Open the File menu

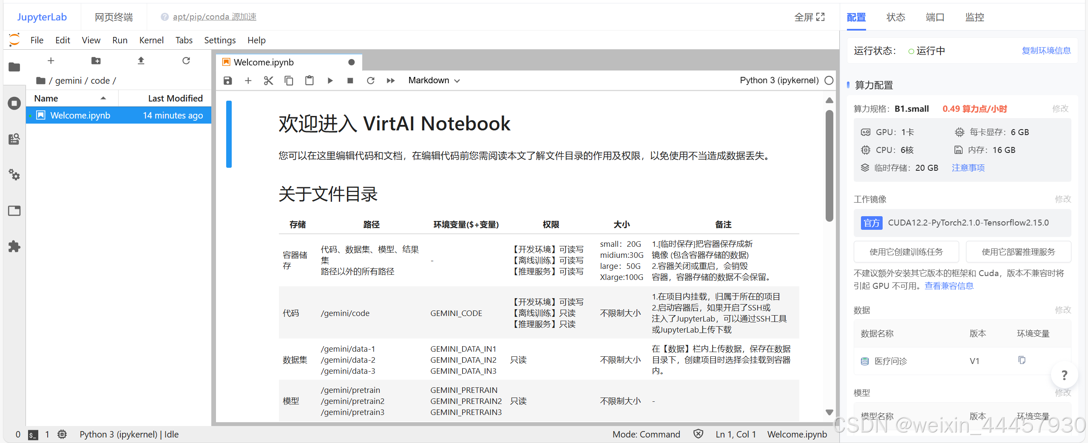37,40
